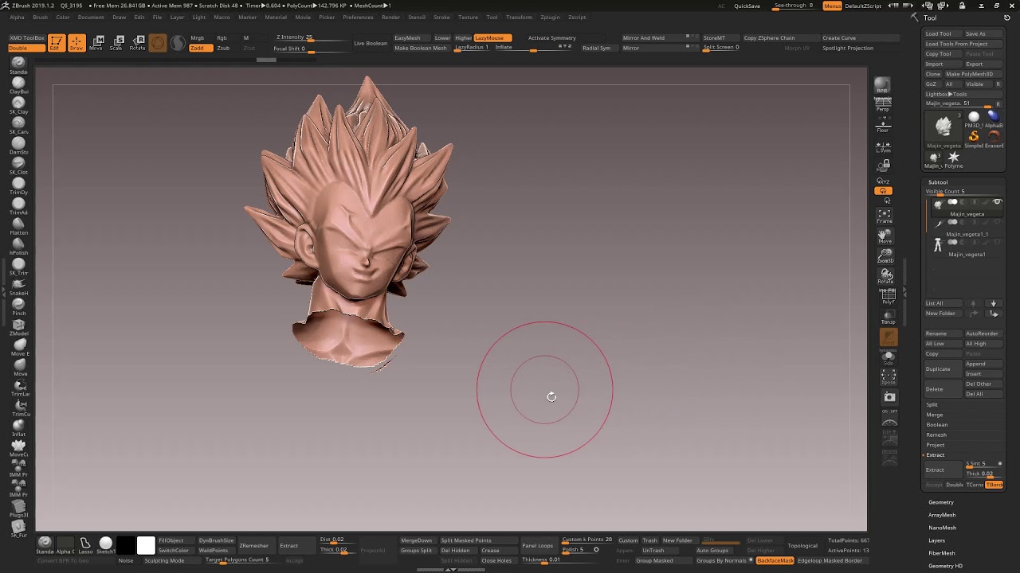Open the Document menu
The height and width of the screenshot is (573, 1020).
pyautogui.click(x=91, y=17)
